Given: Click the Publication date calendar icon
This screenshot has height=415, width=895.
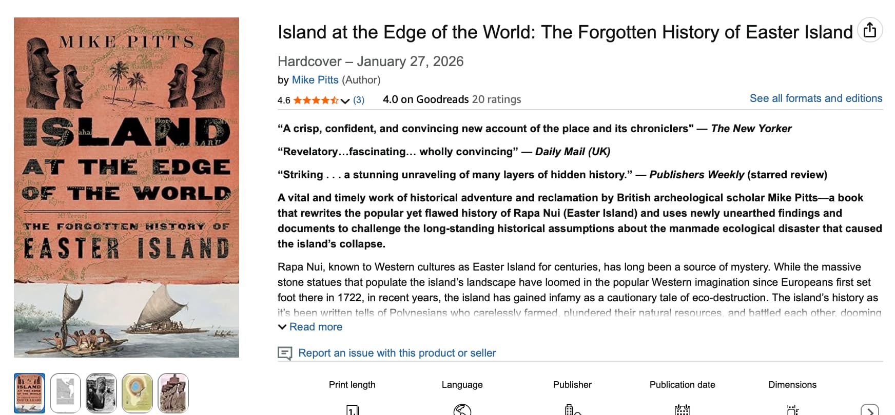Looking at the screenshot, I should click(683, 410).
